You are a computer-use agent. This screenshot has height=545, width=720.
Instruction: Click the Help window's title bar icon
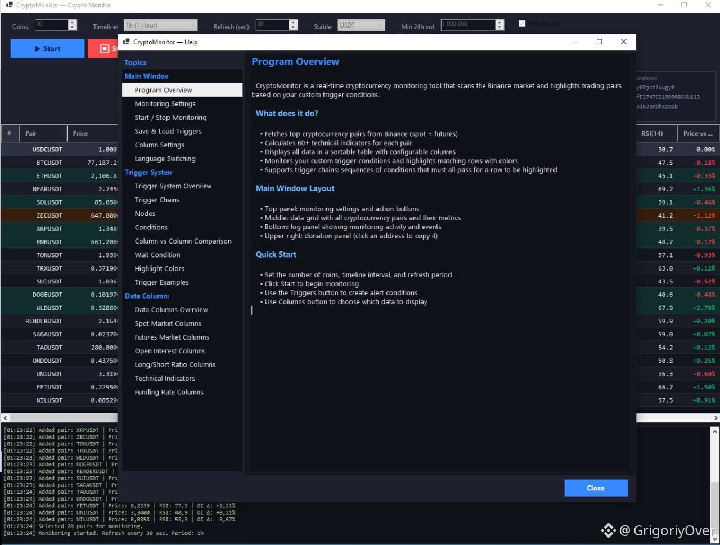coord(126,42)
